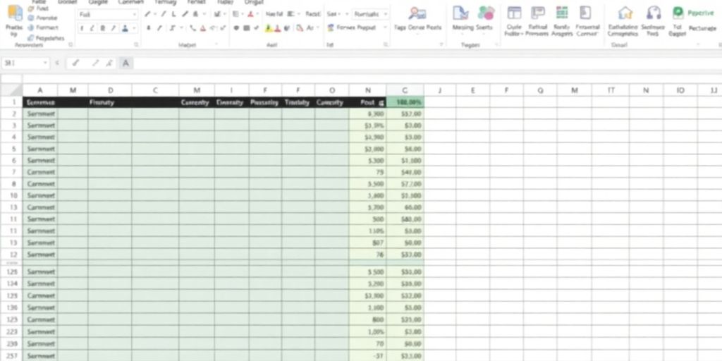Click the Peperive button in the ribbon
Screen dimensions: 722x361
(700, 13)
